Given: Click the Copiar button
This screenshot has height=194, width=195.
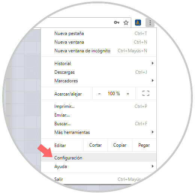Looking at the screenshot, I should coord(120,145).
